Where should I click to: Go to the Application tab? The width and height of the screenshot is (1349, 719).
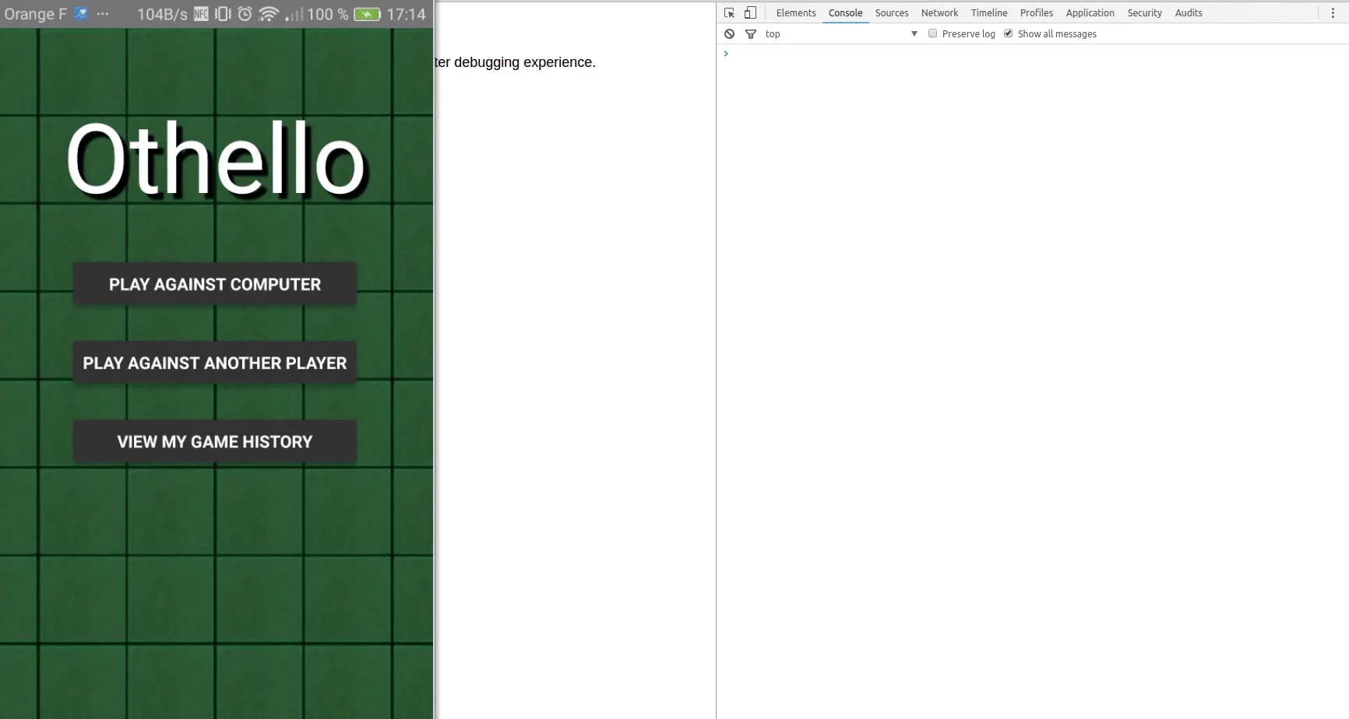click(1090, 13)
